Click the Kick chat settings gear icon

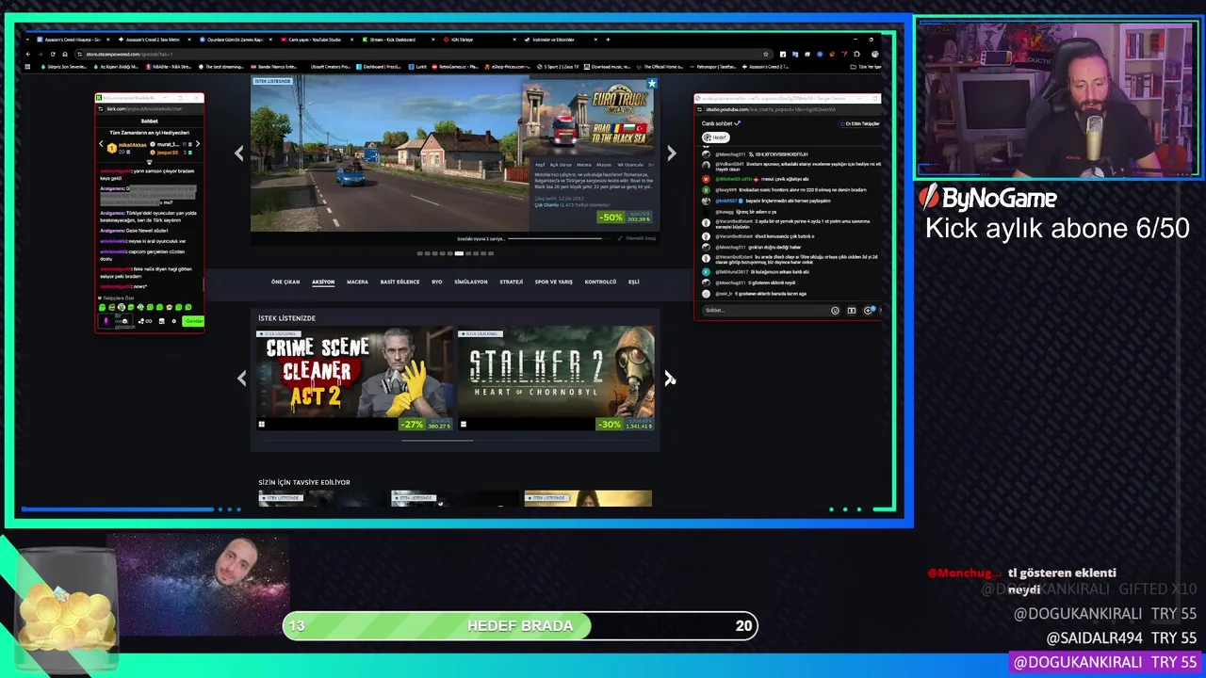(x=174, y=321)
